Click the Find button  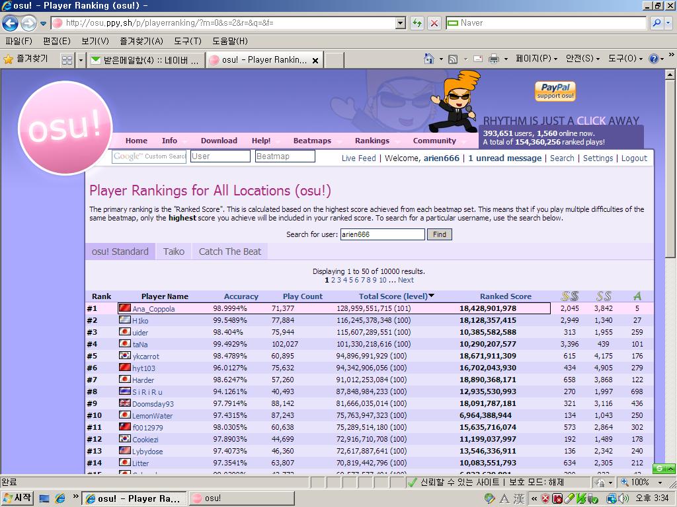[440, 234]
